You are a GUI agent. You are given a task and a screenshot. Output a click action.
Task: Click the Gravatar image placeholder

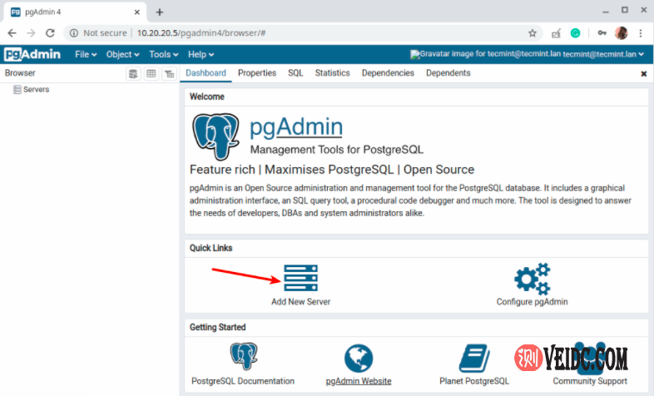click(x=485, y=54)
